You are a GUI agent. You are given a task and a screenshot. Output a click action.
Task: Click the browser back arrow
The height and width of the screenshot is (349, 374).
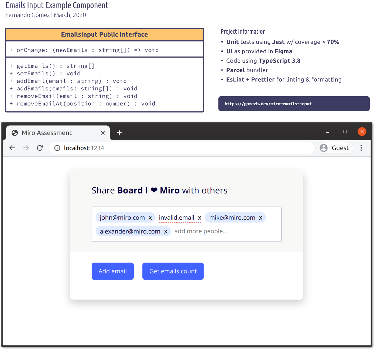pyautogui.click(x=12, y=148)
